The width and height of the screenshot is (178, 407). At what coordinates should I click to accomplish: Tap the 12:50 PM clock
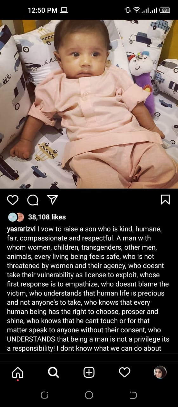(x=43, y=10)
